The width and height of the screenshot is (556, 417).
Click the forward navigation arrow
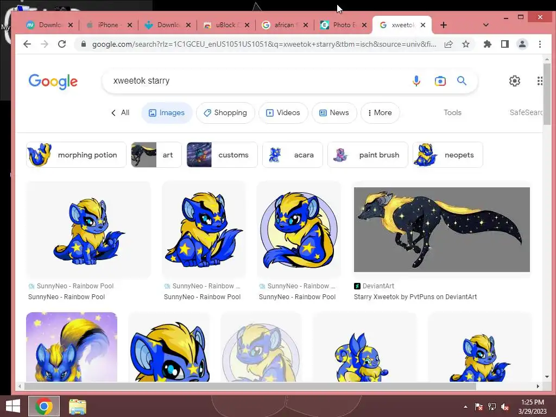[x=45, y=44]
